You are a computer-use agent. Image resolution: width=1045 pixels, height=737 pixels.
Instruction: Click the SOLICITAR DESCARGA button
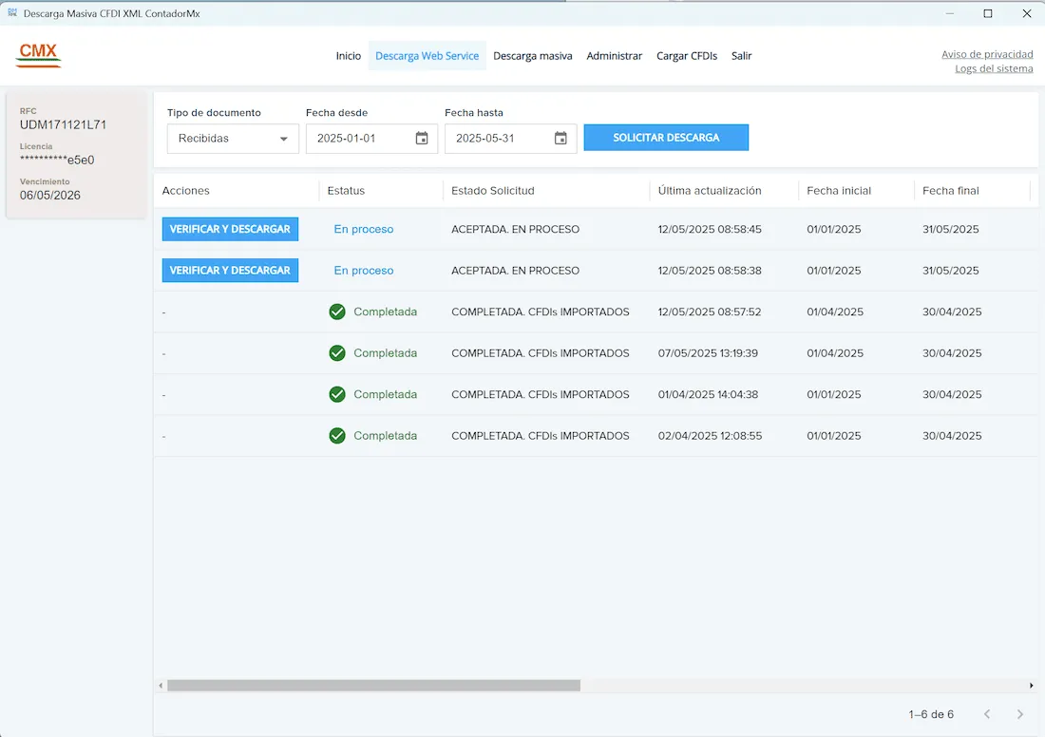pos(666,137)
